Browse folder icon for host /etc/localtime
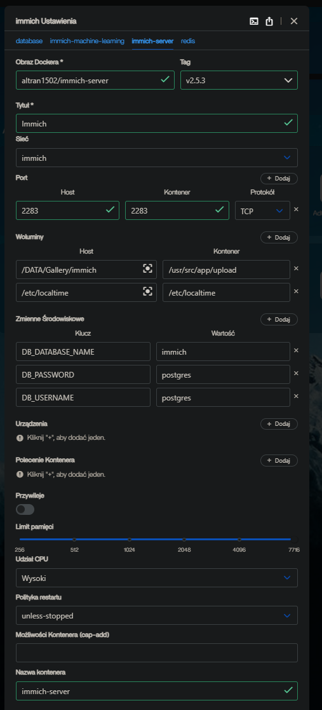 coord(147,292)
